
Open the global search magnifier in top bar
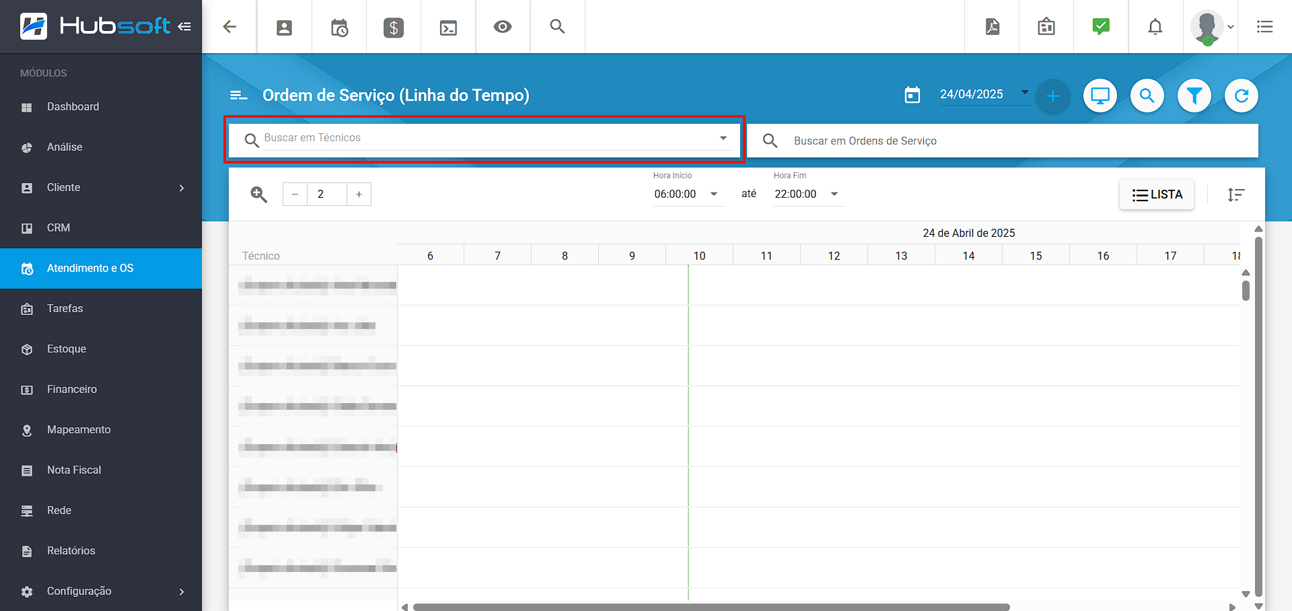(x=557, y=27)
